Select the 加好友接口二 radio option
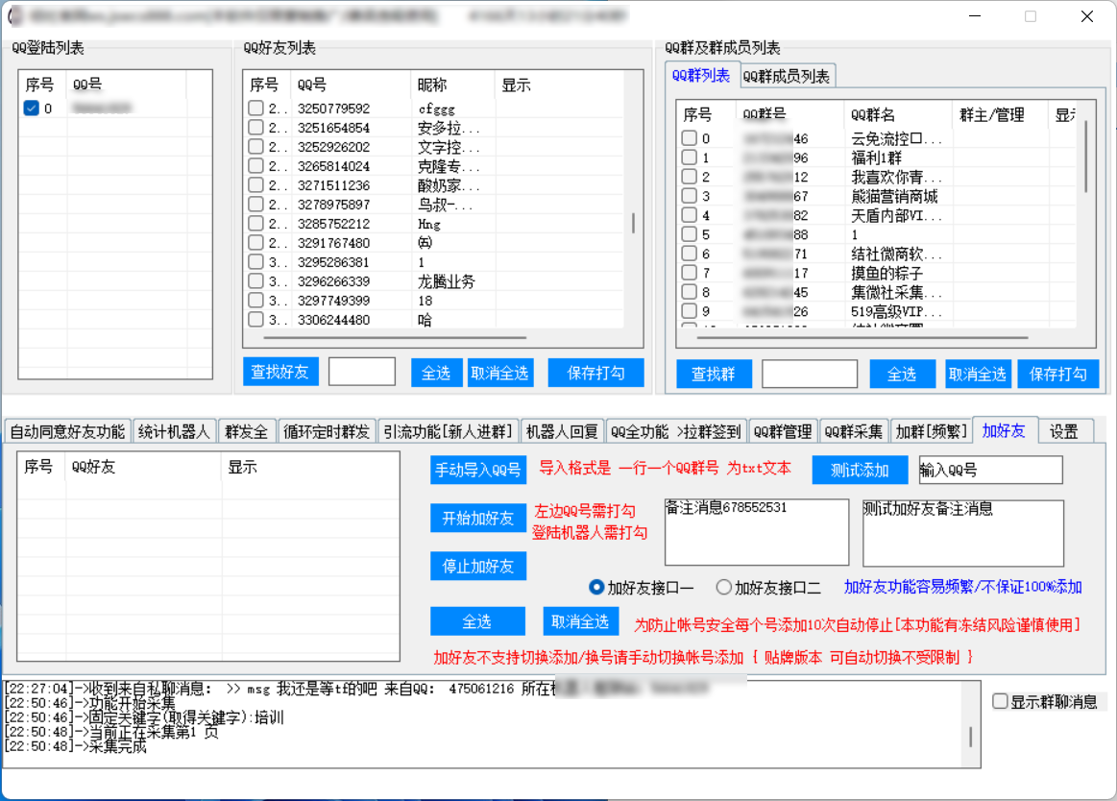This screenshot has width=1117, height=801. 724,587
